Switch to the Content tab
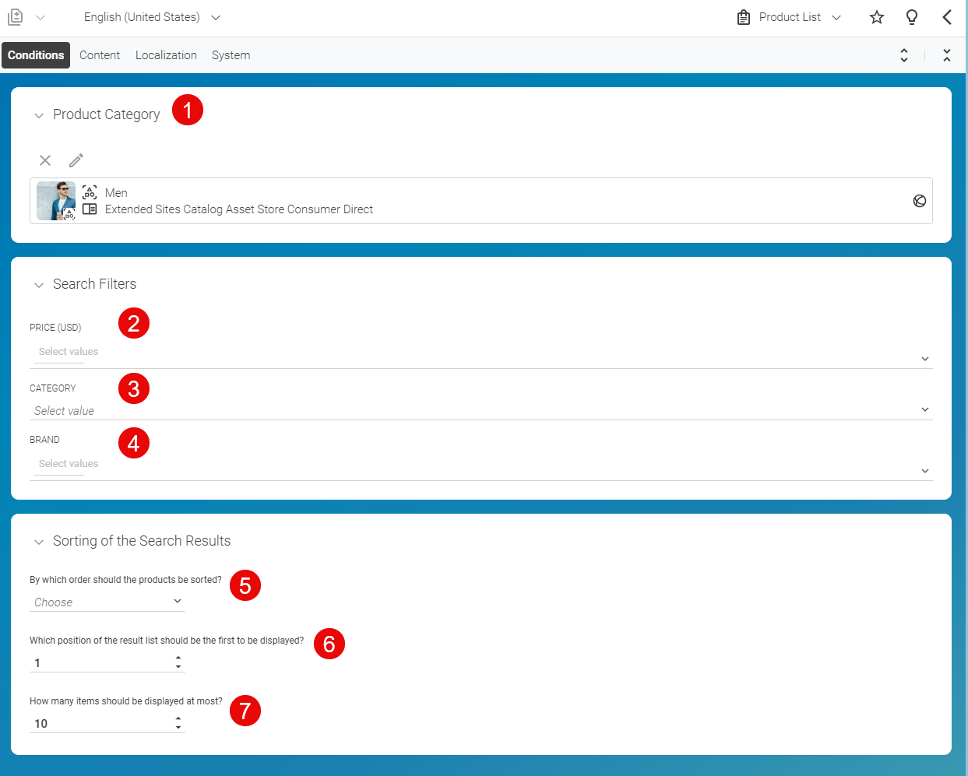The width and height of the screenshot is (968, 776). [x=100, y=54]
